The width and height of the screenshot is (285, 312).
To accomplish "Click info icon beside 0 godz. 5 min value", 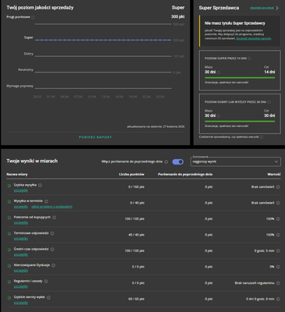I will [278, 251].
